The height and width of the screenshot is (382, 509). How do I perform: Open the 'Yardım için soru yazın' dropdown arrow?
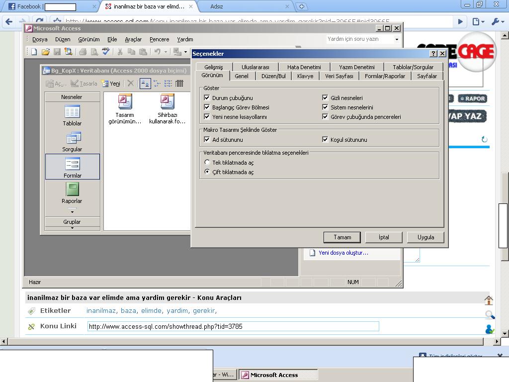(x=397, y=39)
